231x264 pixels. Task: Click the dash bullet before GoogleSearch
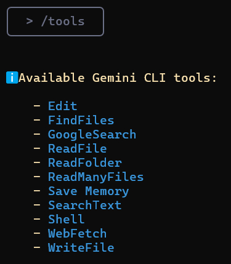pos(37,134)
